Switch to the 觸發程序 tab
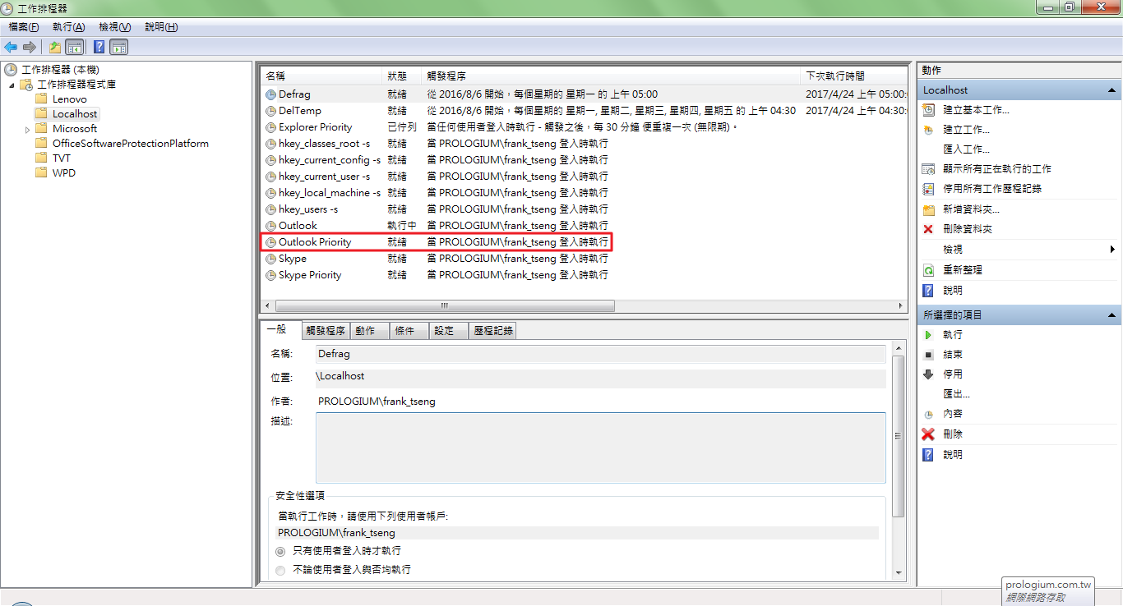 pyautogui.click(x=326, y=331)
